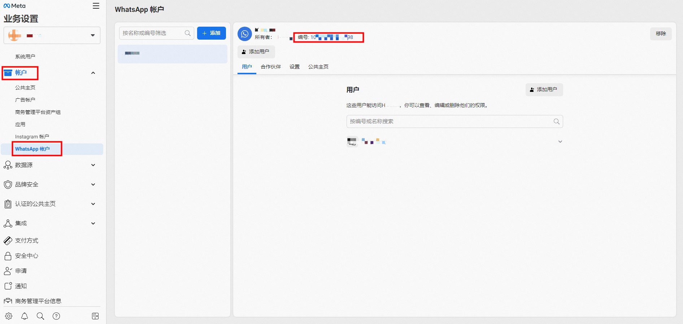The height and width of the screenshot is (324, 683).
Task: Select the WhatsApp account list entry
Action: [173, 54]
